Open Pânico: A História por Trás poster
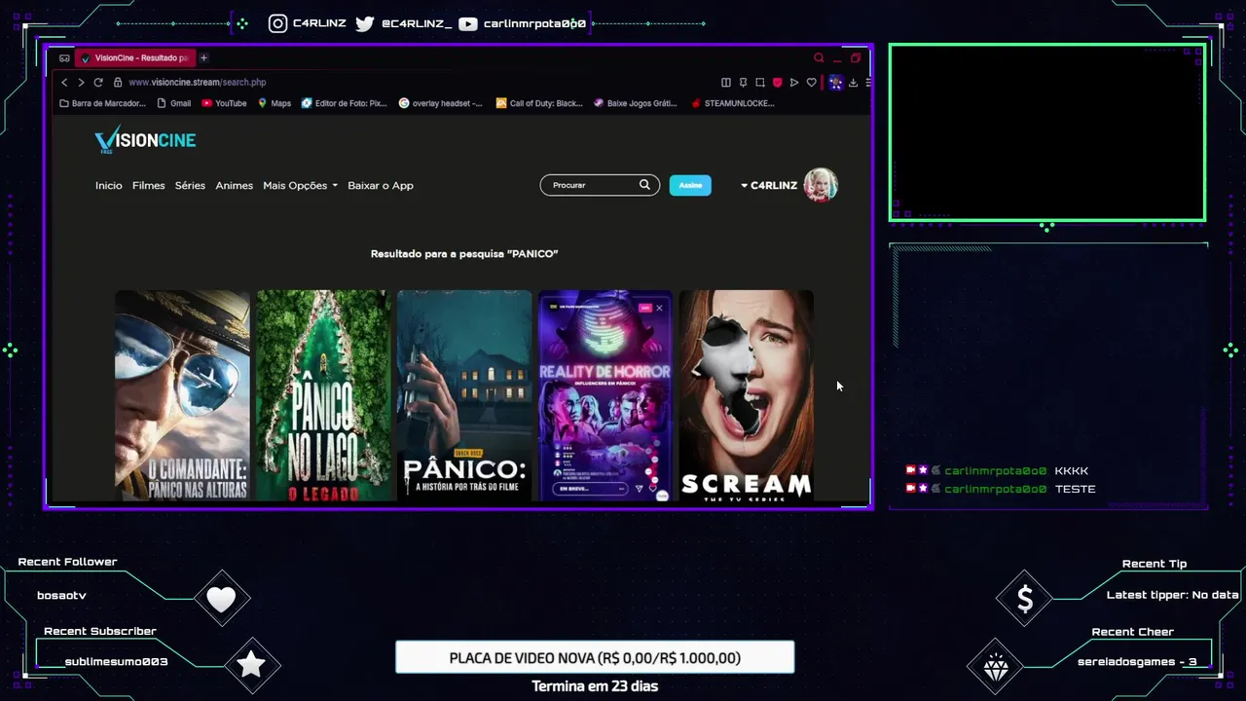Viewport: 1246px width, 701px height. coord(464,395)
